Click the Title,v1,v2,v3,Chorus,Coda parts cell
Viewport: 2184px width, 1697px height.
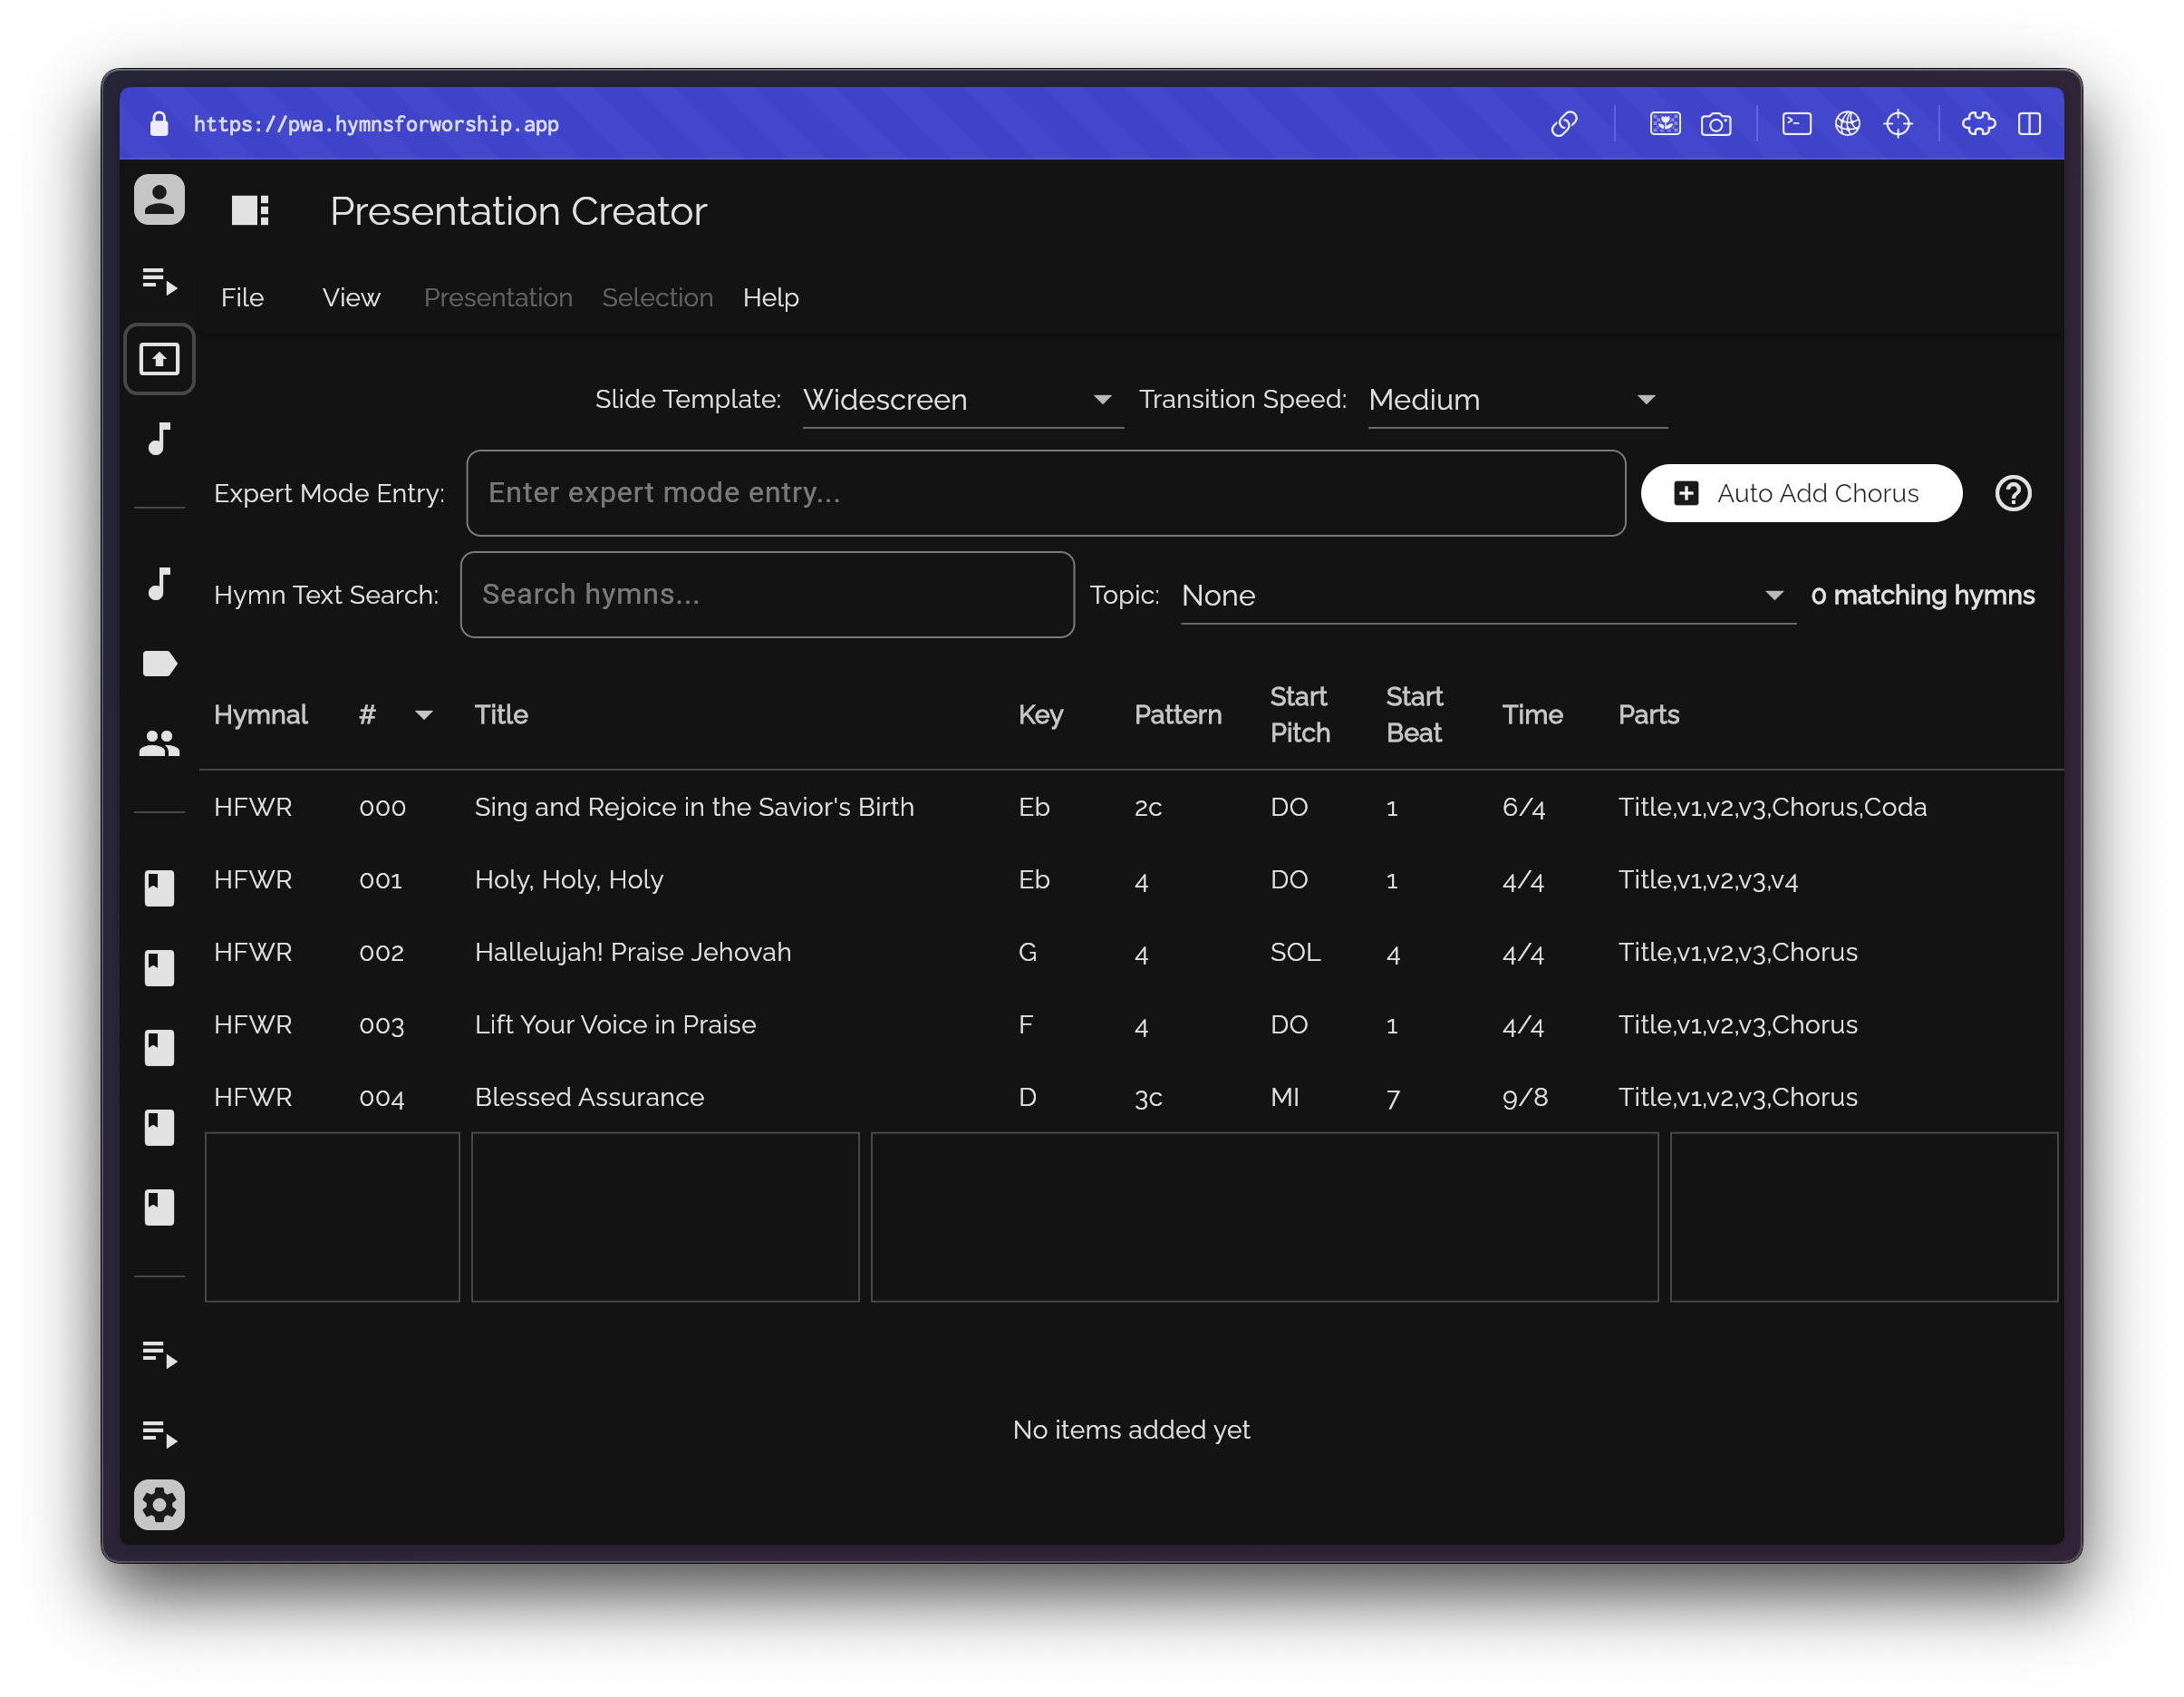pos(1772,808)
